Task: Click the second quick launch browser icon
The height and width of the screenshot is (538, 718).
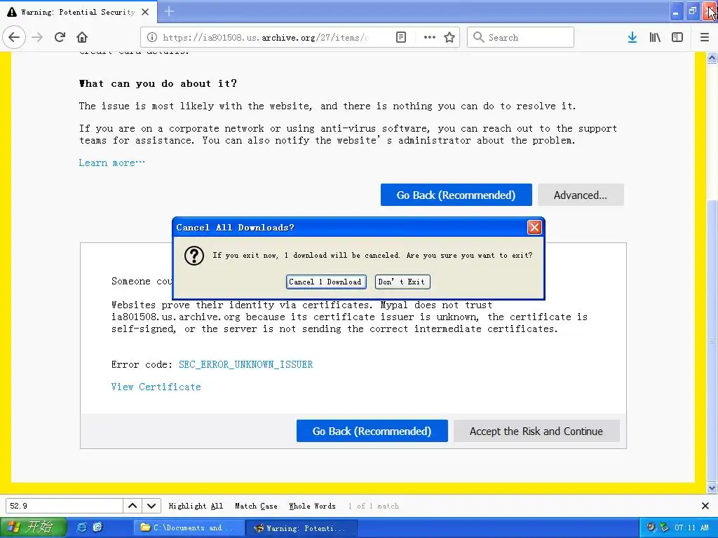Action: 97,527
